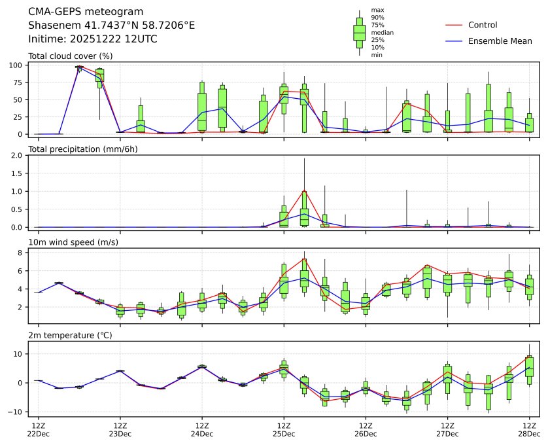
Task: Select the Control legend label
Action: pos(483,25)
